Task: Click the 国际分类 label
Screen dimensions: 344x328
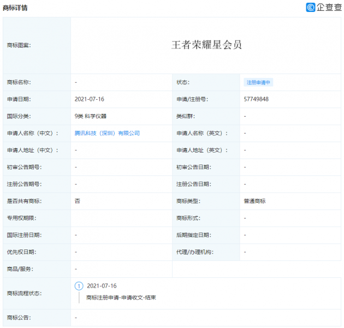Action: click(x=19, y=116)
